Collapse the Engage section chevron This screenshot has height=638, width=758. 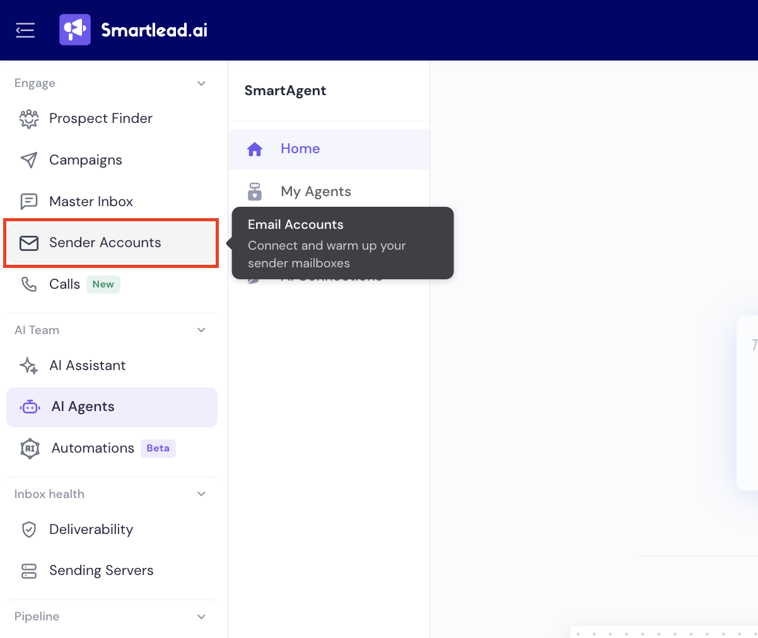tap(202, 83)
